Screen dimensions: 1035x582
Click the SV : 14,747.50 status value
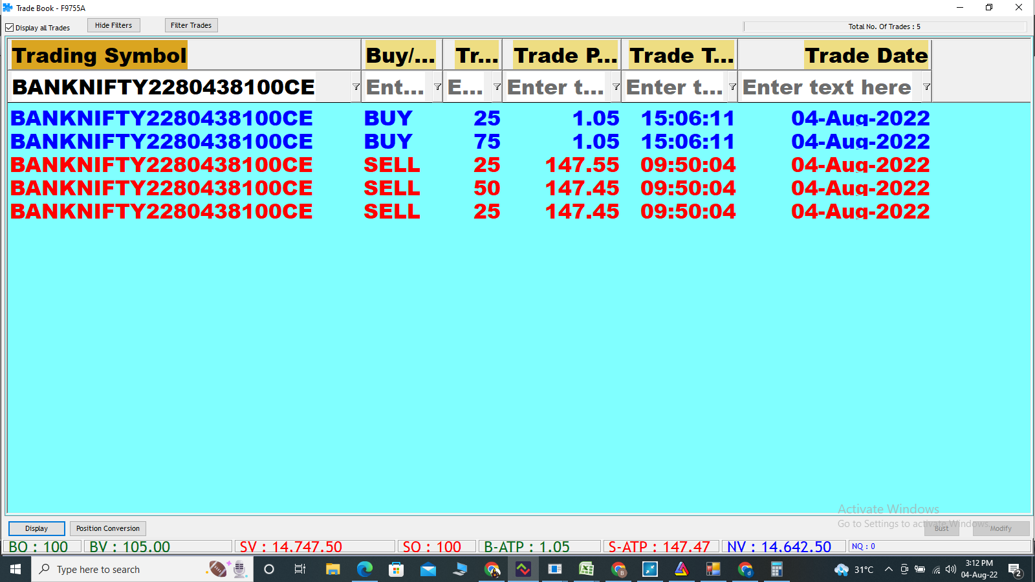click(x=314, y=546)
